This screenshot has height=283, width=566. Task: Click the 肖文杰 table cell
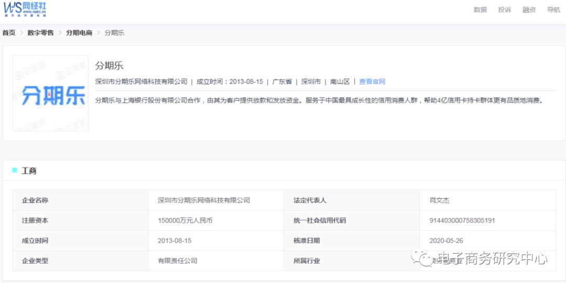(x=439, y=200)
